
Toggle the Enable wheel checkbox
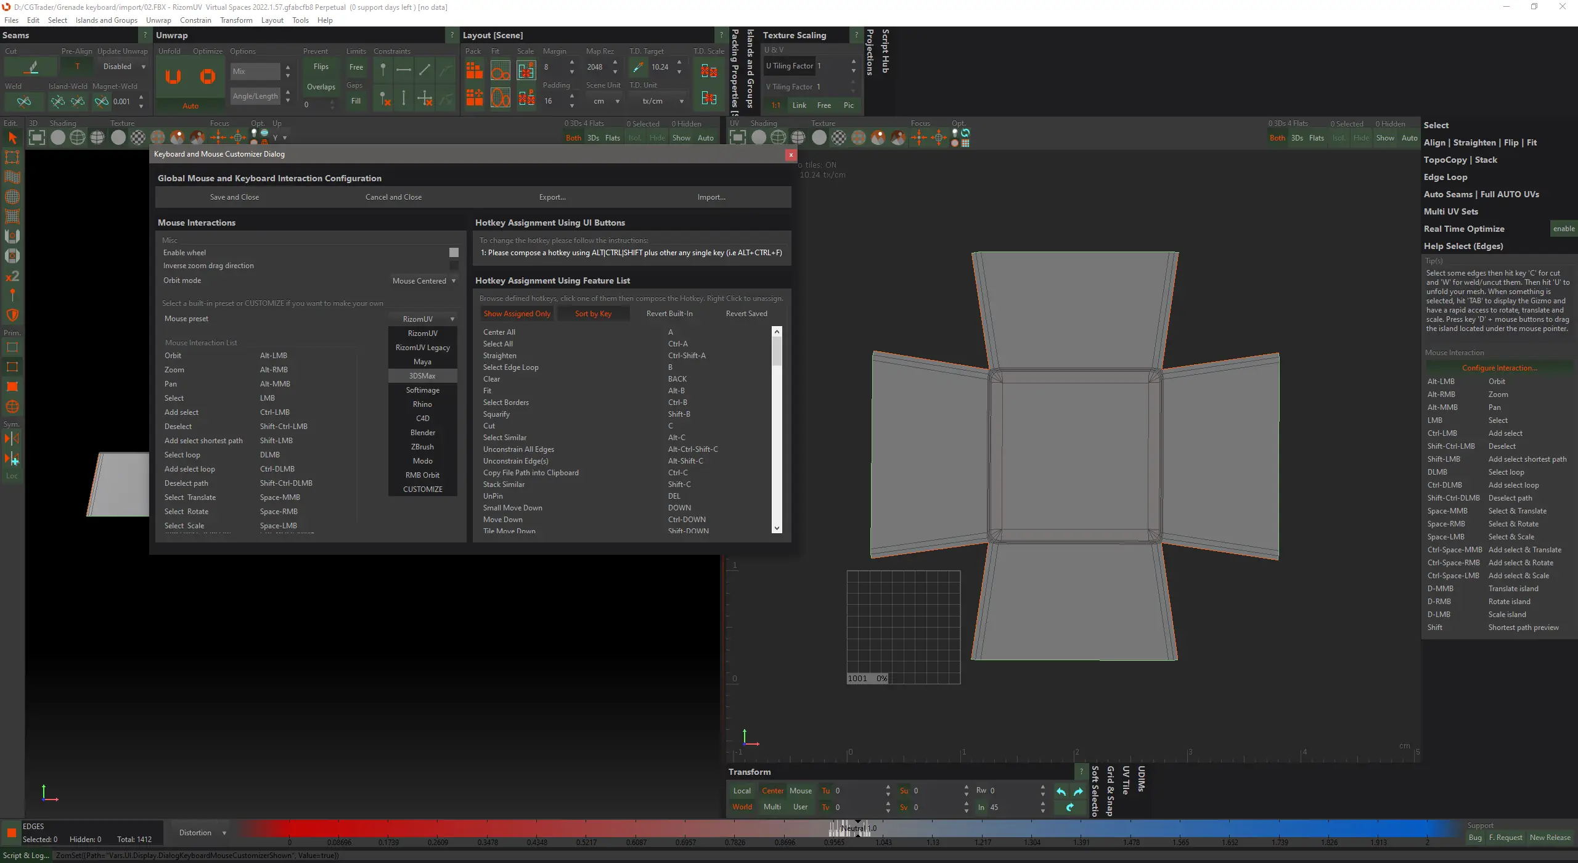click(454, 253)
